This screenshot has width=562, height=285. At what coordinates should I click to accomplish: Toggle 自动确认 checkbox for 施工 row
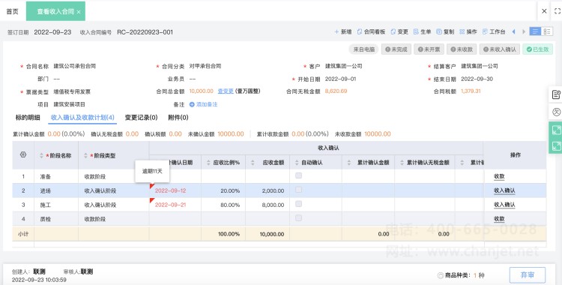[298, 204]
